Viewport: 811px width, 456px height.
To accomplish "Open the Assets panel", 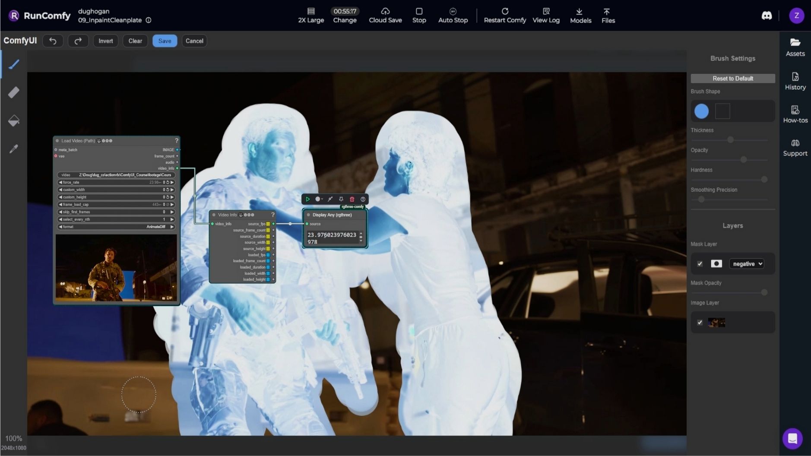I will tap(795, 47).
